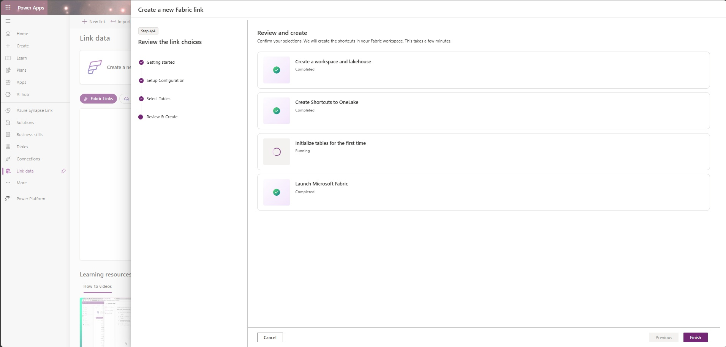Click the Link data icon in sidebar
The height and width of the screenshot is (347, 726).
pos(8,171)
